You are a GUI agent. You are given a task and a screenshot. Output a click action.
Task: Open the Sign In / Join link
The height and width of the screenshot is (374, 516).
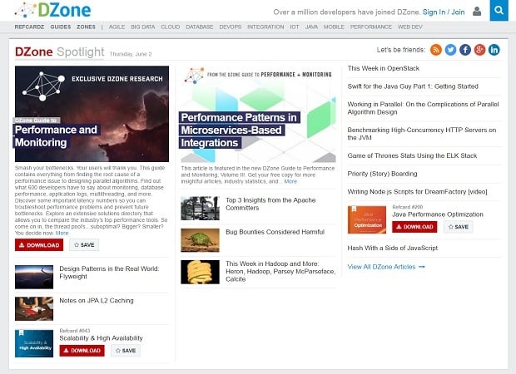tap(444, 12)
